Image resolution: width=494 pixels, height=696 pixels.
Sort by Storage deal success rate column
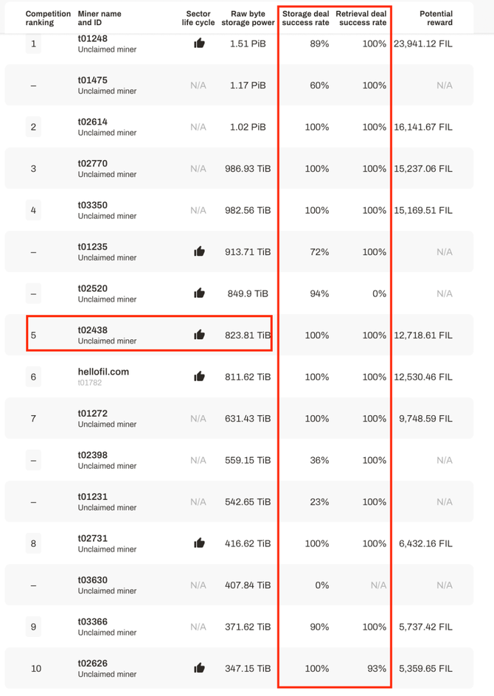pyautogui.click(x=305, y=18)
